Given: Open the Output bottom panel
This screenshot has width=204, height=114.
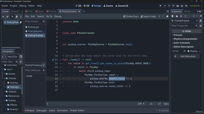Looking at the screenshot, I should click(30, 111).
